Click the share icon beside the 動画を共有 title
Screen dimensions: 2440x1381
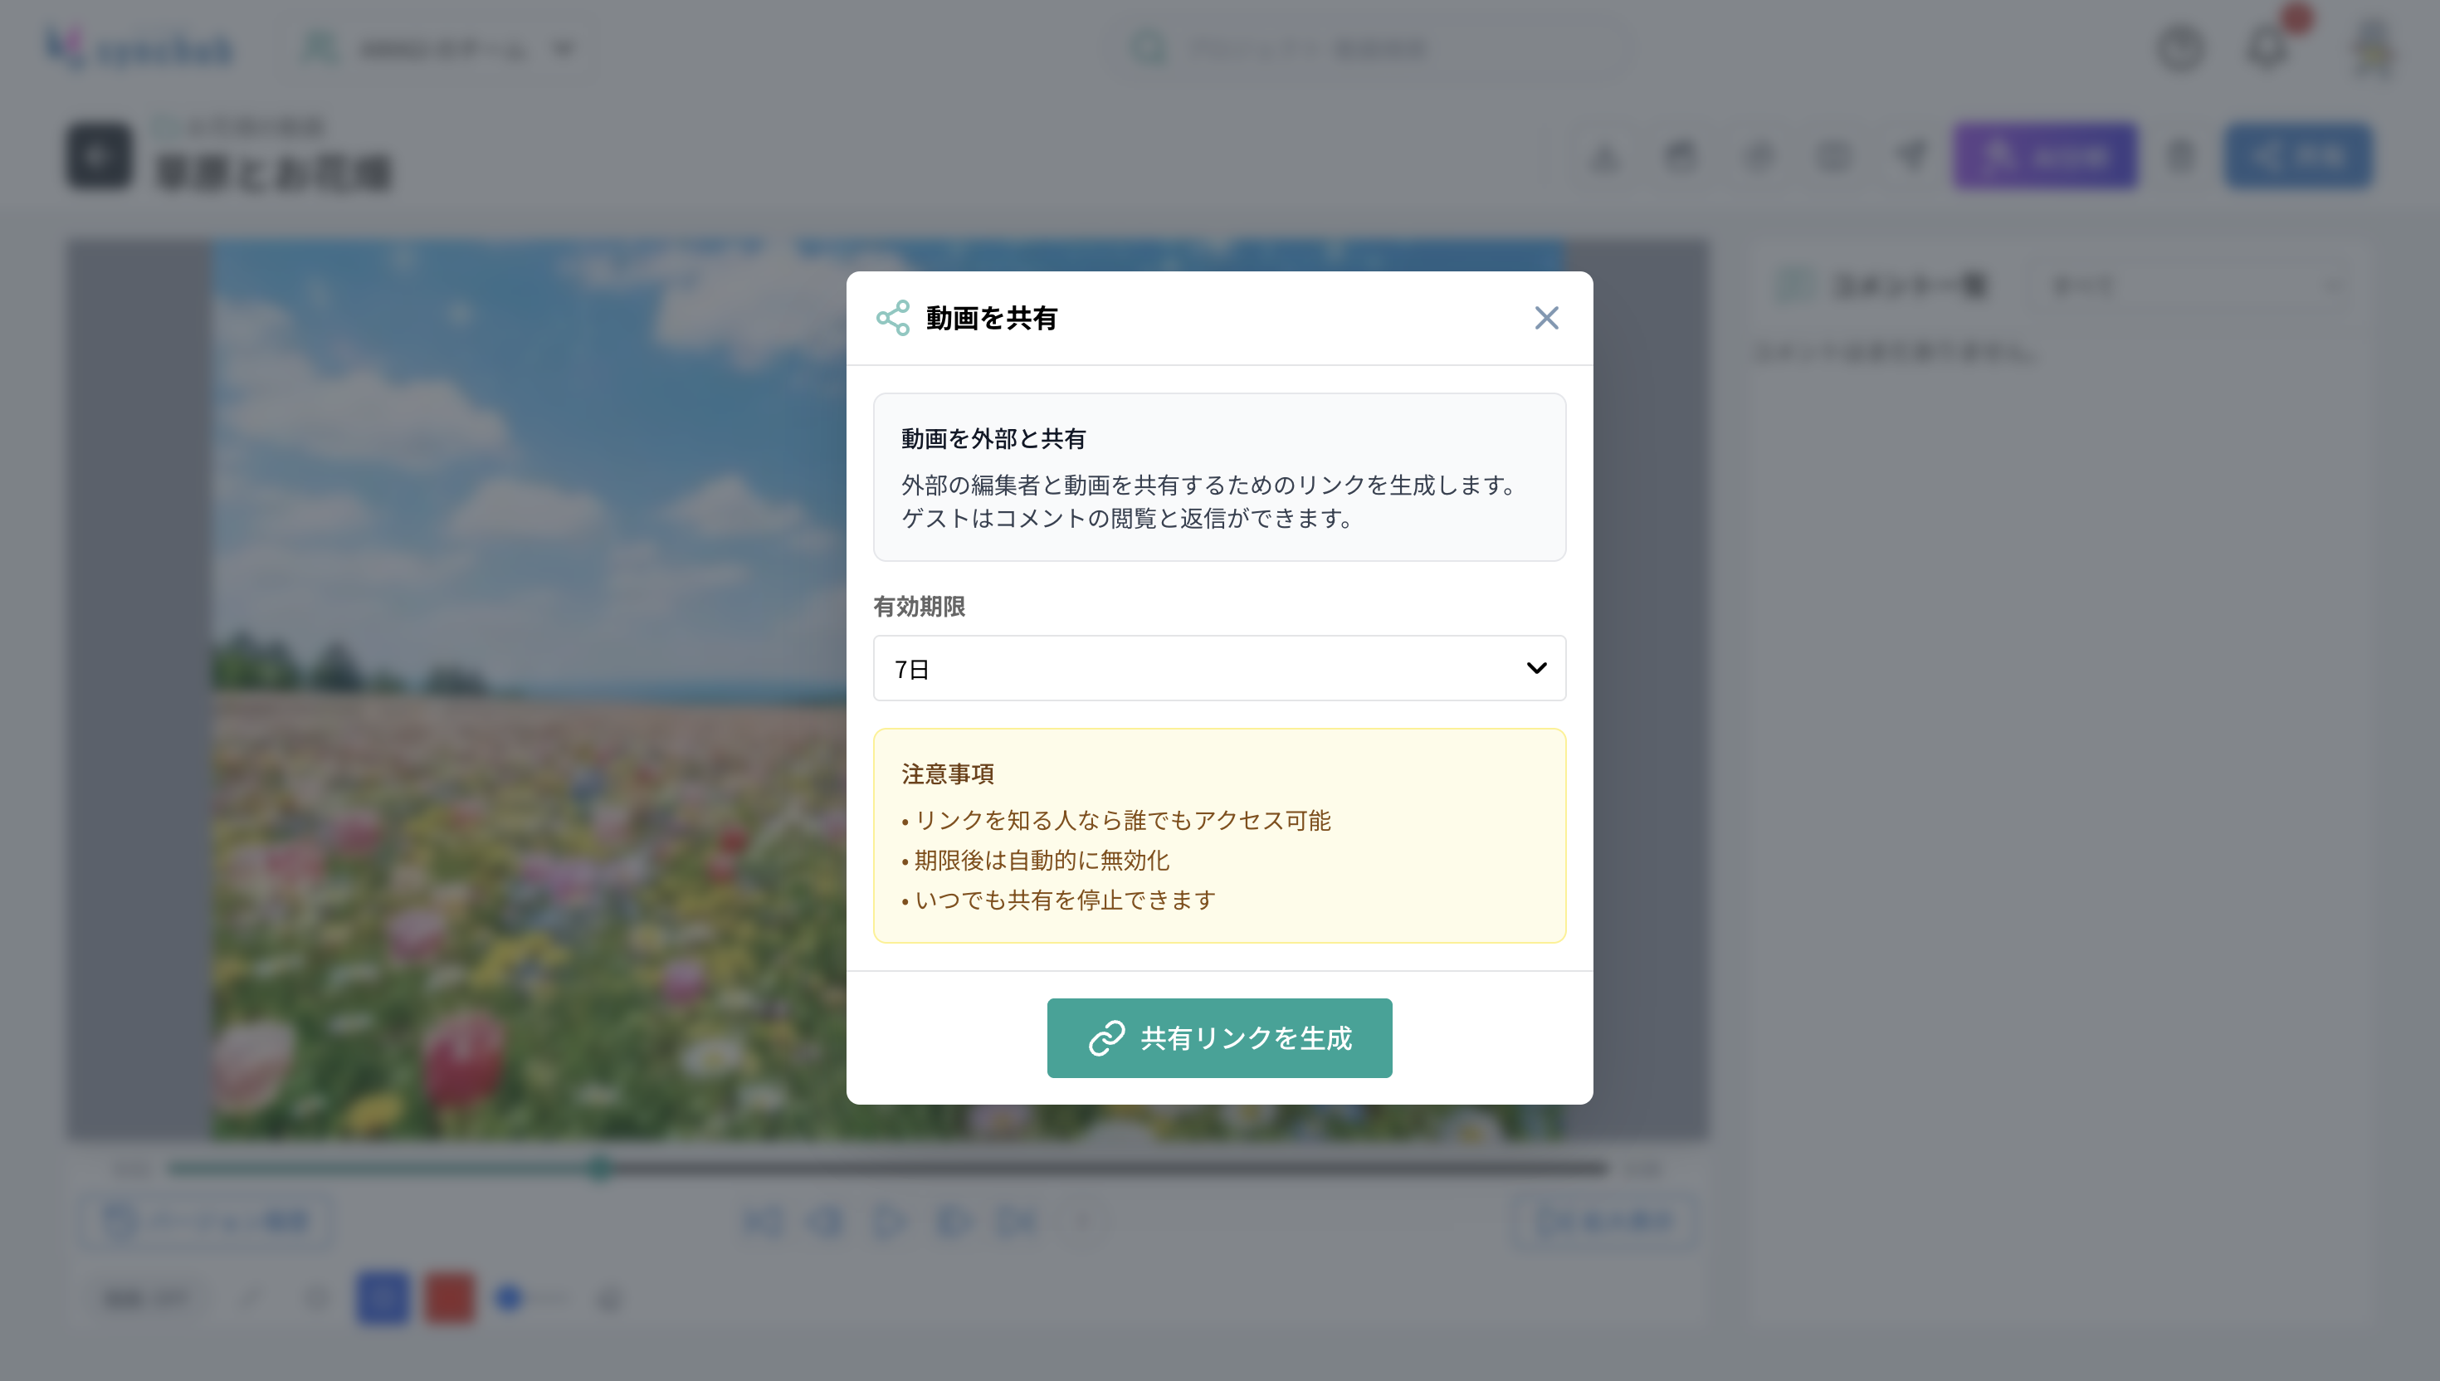click(x=892, y=318)
